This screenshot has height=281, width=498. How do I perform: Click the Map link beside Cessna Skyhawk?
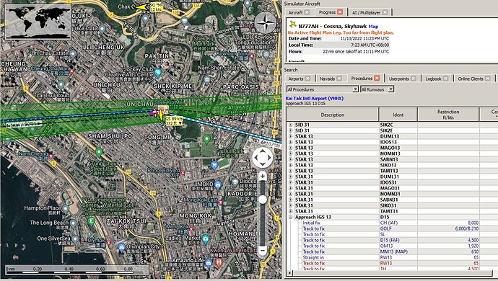point(373,27)
